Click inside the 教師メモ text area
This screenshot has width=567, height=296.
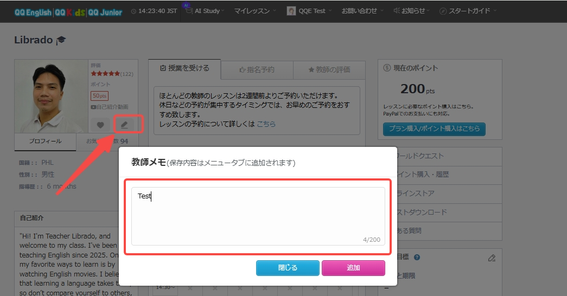[x=258, y=216]
